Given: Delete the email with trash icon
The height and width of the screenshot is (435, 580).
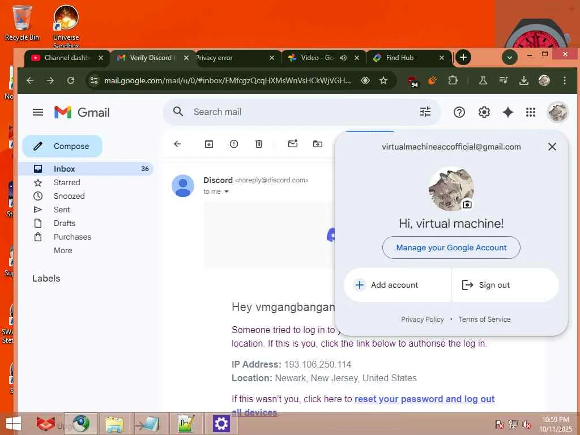Looking at the screenshot, I should point(259,144).
